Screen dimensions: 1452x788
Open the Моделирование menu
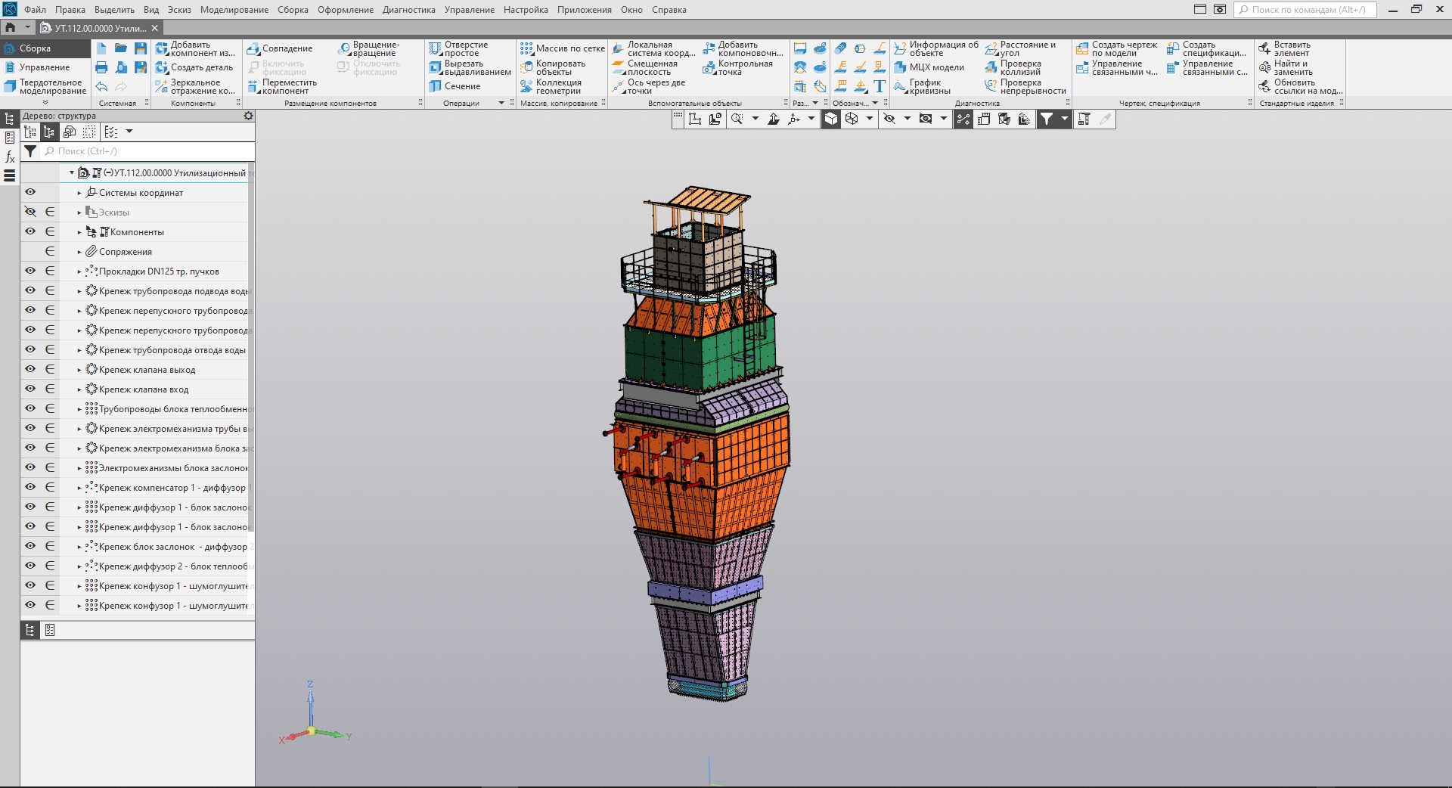[x=234, y=10]
